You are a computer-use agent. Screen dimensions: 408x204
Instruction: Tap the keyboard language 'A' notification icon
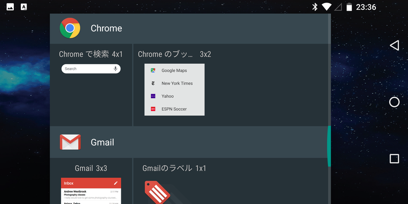23,7
